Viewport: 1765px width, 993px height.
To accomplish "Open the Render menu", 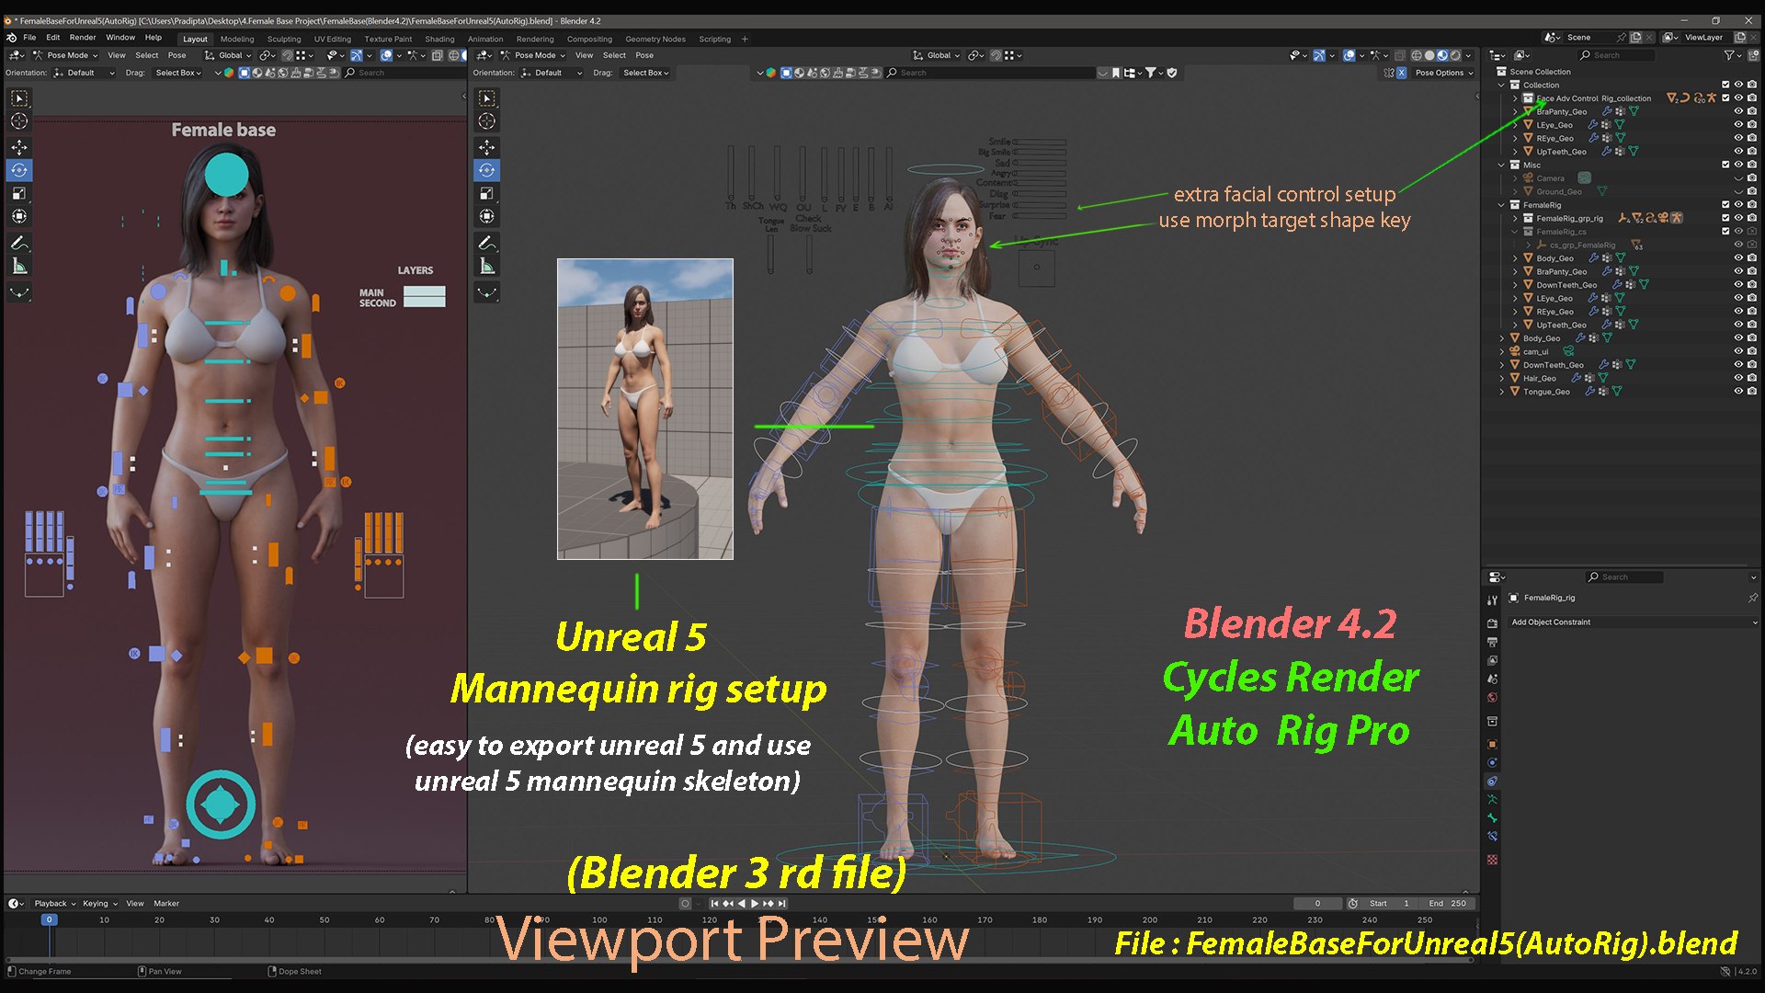I will (x=83, y=38).
